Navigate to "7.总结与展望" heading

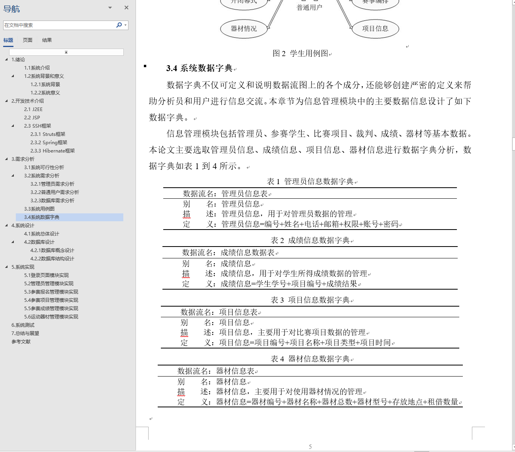[25, 333]
